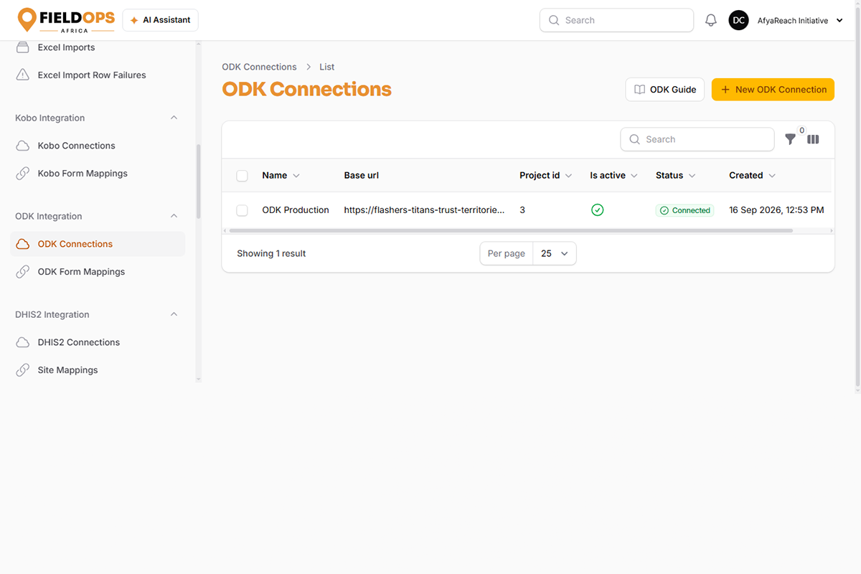Focus the table Search field
861x574 pixels.
pyautogui.click(x=697, y=139)
